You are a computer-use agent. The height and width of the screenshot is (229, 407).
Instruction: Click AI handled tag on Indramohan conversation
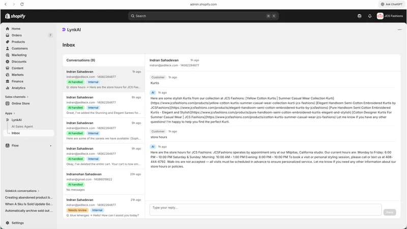75,185
